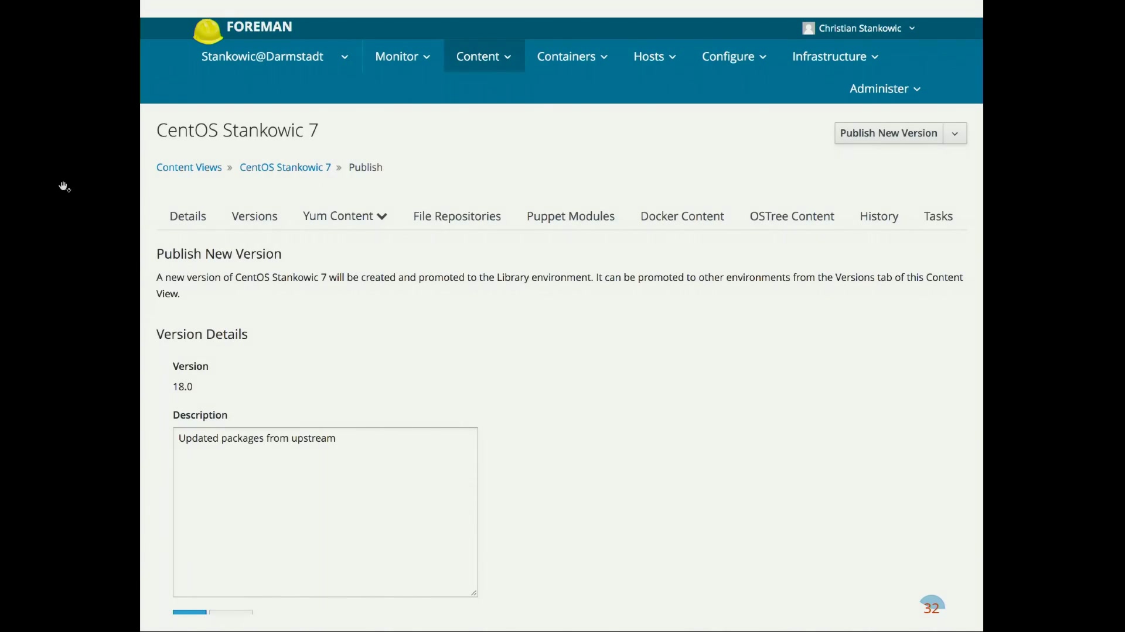Switch to the Docker Content tab
Screen dimensions: 1125x632
[682, 217]
